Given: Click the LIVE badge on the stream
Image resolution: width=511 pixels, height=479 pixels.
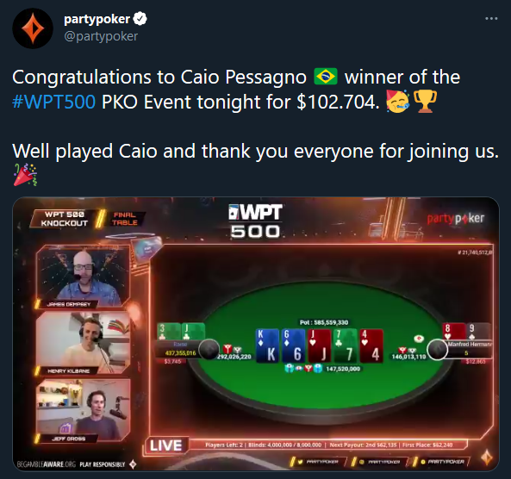Looking at the screenshot, I should click(x=165, y=445).
